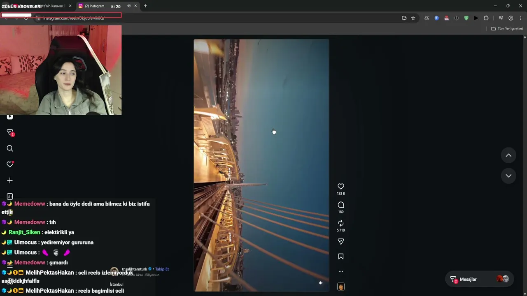Close the Instagram tab
The image size is (527, 296).
click(x=135, y=6)
